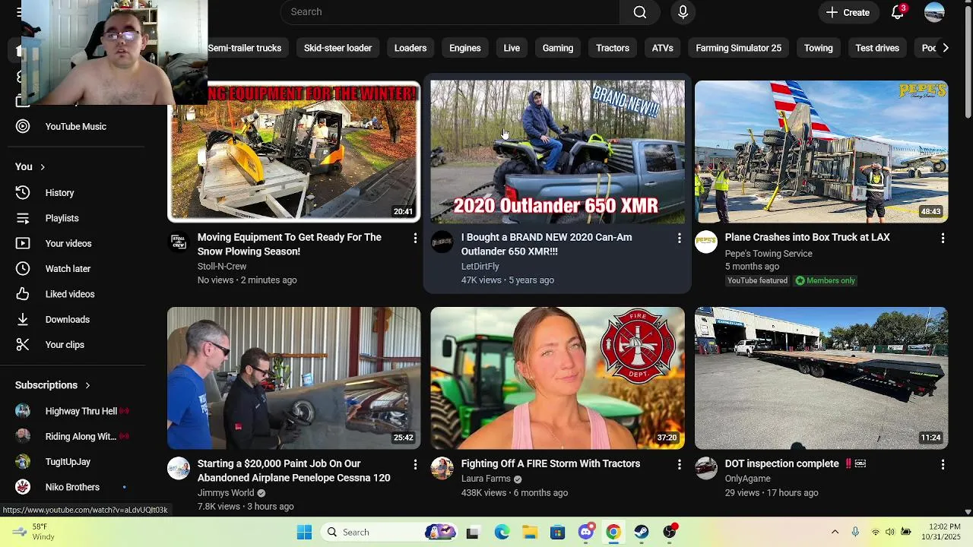Viewport: 973px width, 547px height.
Task: Open the Plane Crashes into Box Truck title
Action: [x=807, y=237]
